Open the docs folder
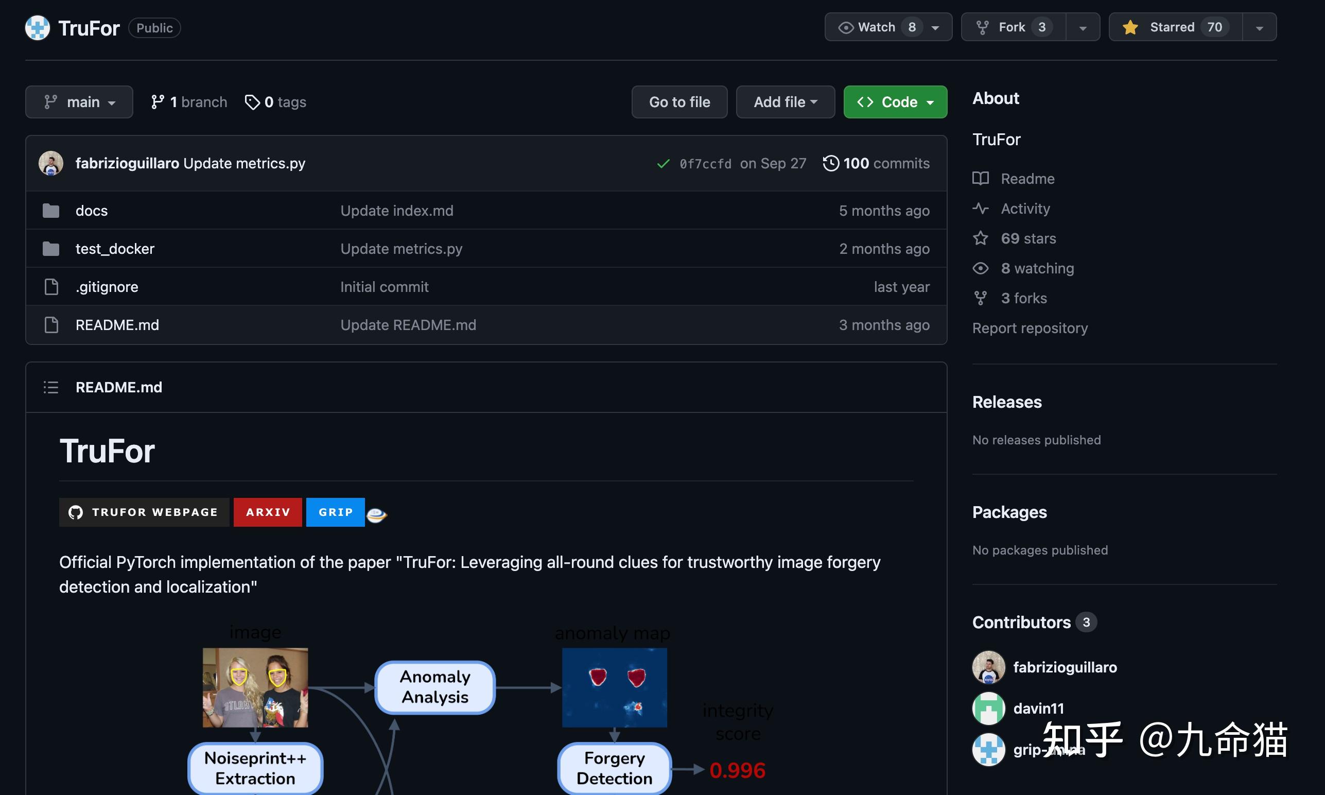The width and height of the screenshot is (1325, 795). (92, 211)
